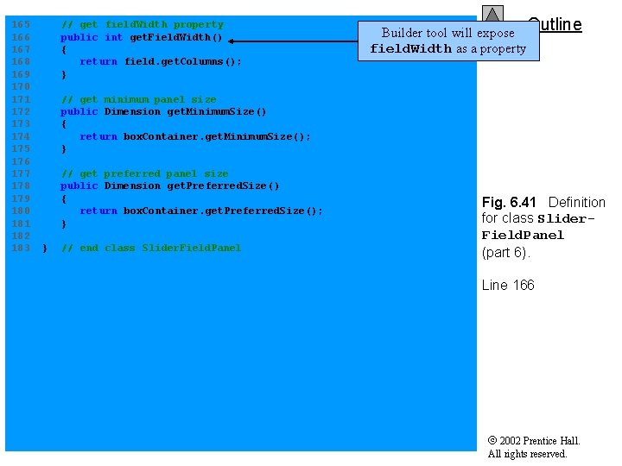
Task: Click line number 176
Action: click(21, 161)
